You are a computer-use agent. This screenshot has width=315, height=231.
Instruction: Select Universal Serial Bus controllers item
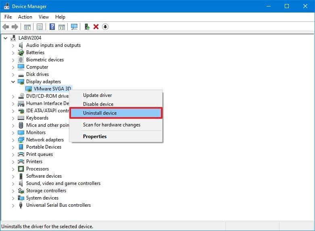(58, 205)
